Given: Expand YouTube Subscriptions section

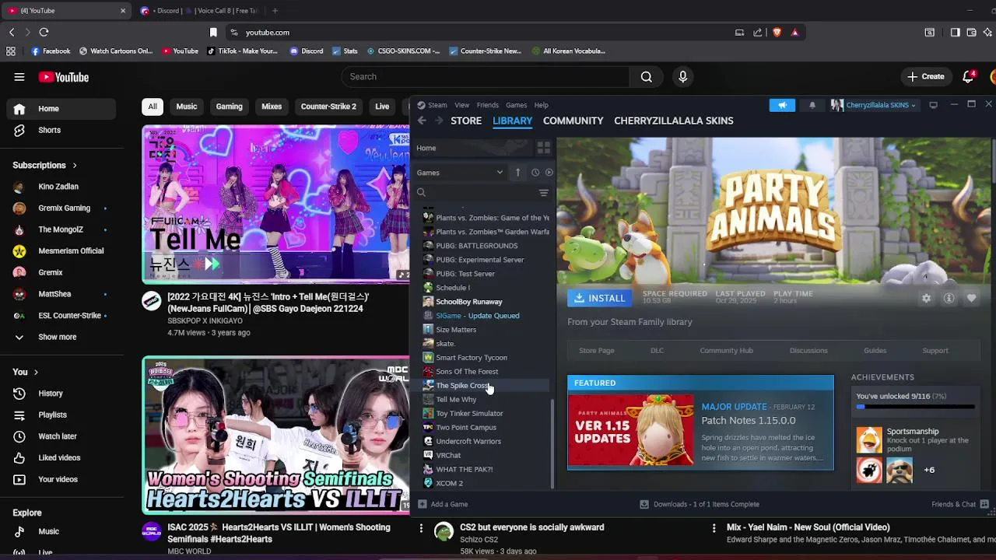Looking at the screenshot, I should click(44, 165).
